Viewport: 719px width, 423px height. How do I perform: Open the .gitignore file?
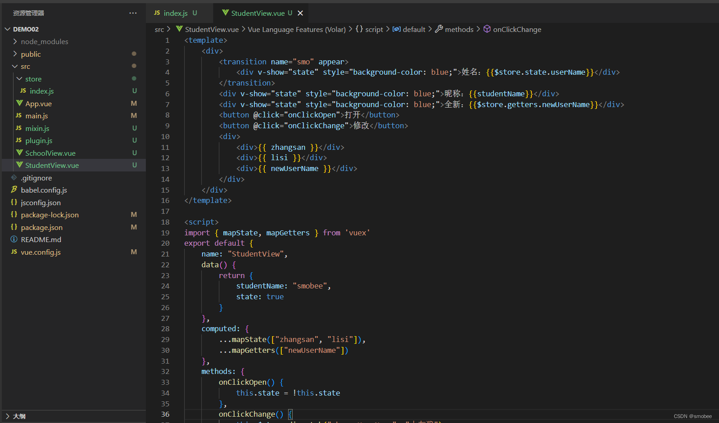[x=36, y=178]
